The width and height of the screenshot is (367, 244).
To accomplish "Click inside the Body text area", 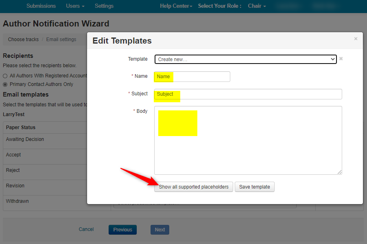I will coord(248,141).
